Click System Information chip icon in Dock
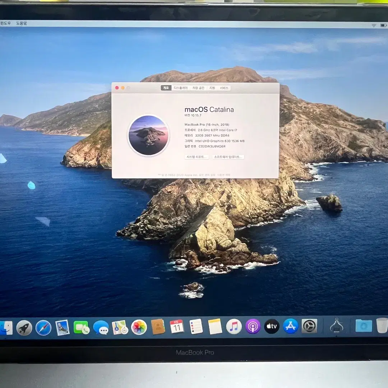 click(336, 325)
